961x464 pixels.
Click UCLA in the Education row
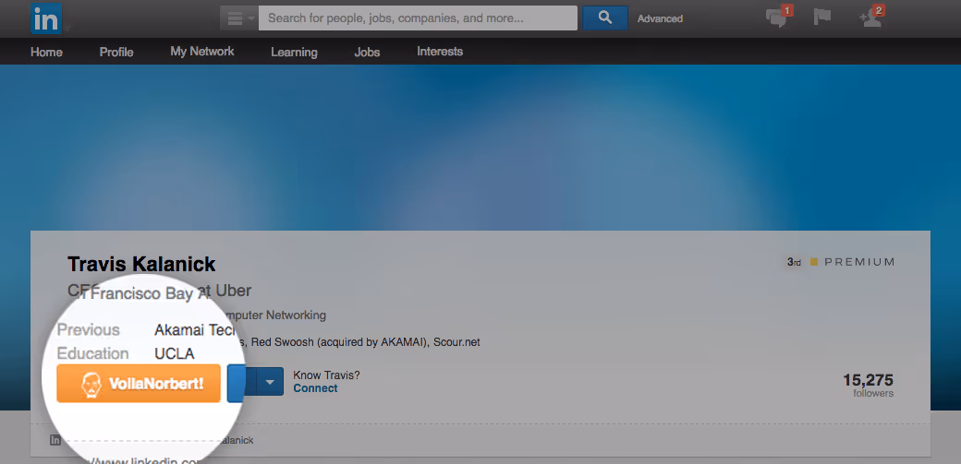point(175,354)
